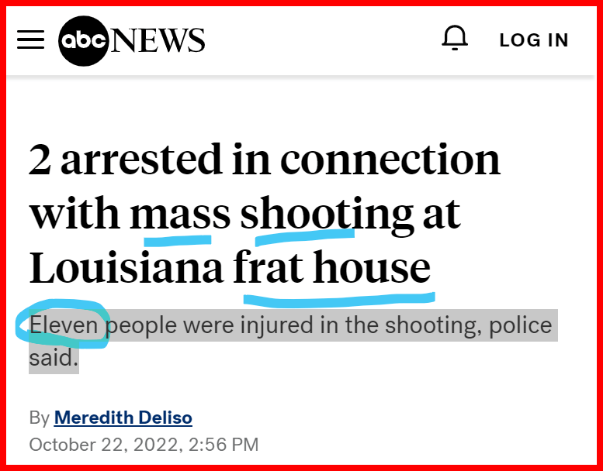This screenshot has width=603, height=471.
Task: Click the word "with" in the headline
Action: [75, 214]
